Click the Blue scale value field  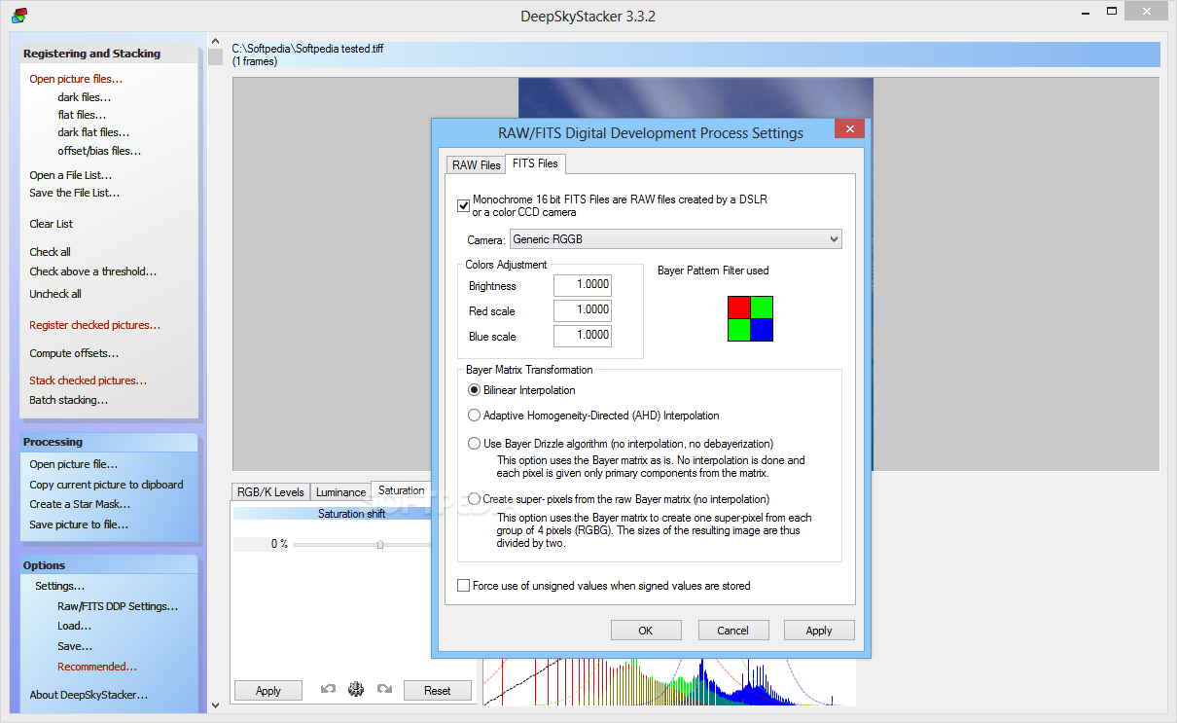pos(583,336)
